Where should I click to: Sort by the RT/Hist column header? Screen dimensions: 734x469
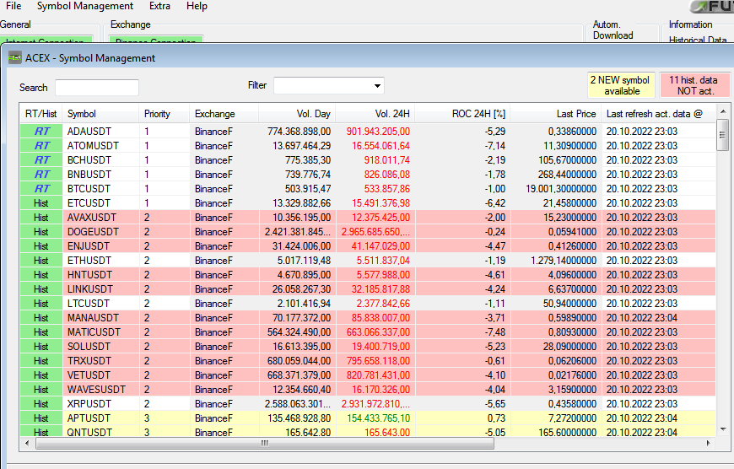click(x=41, y=114)
